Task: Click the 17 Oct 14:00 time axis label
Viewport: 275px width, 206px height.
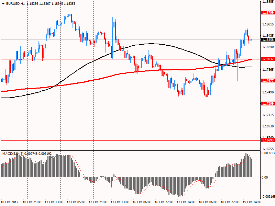Action: coord(186,202)
